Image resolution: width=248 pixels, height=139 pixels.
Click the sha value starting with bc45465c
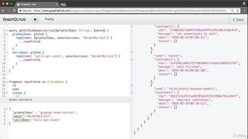coord(204,63)
